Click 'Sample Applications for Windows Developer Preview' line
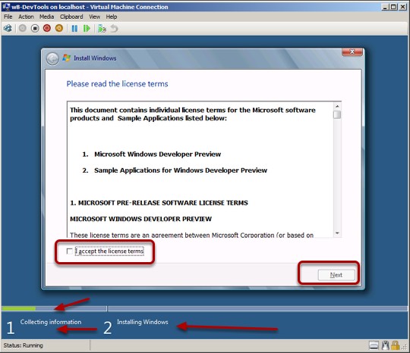Screen dimensions: 410x353 point(181,170)
